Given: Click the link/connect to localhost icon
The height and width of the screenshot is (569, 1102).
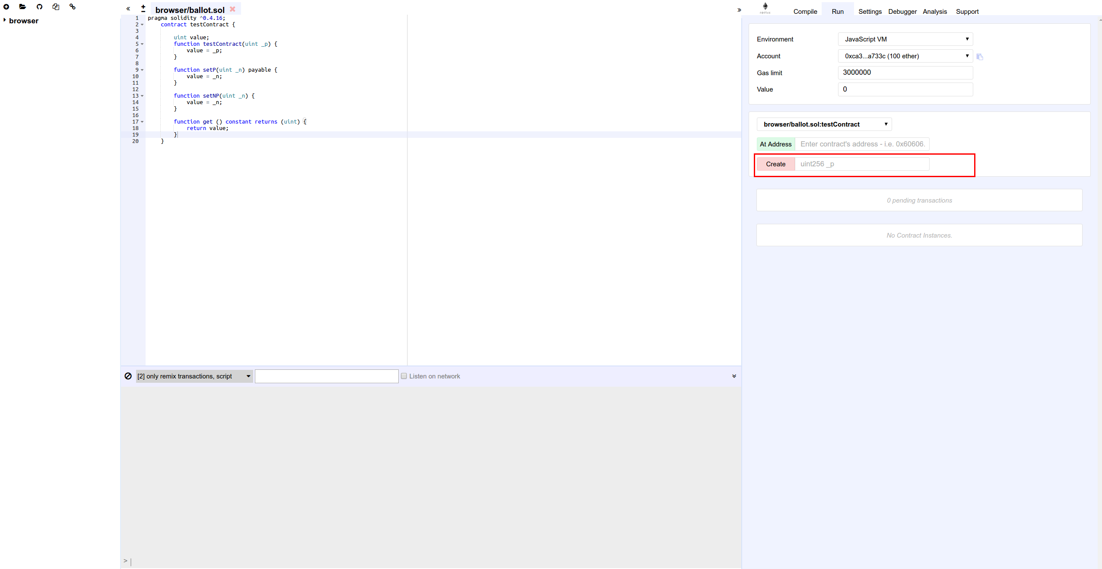Looking at the screenshot, I should click(x=73, y=6).
